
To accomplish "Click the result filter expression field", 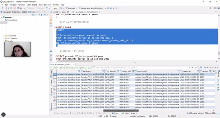I will click(x=142, y=68).
